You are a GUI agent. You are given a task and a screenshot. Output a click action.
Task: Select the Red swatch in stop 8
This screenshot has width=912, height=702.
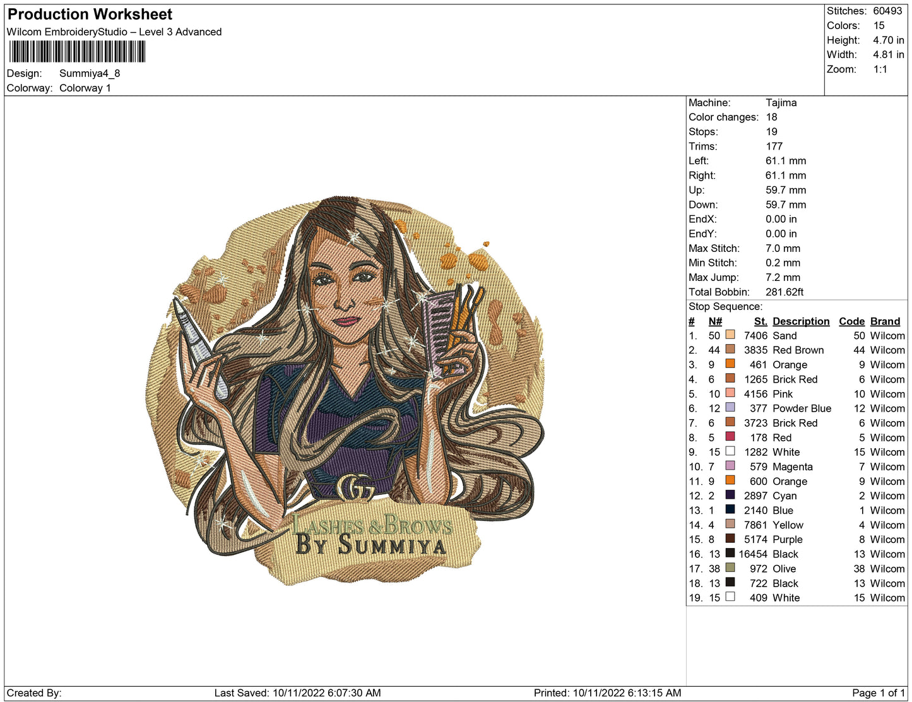[x=730, y=436]
